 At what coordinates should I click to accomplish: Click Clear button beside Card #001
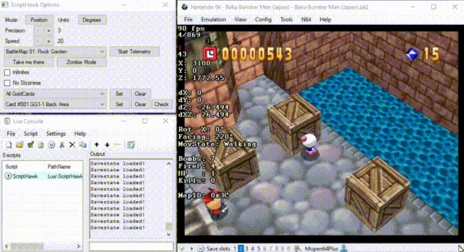point(140,104)
